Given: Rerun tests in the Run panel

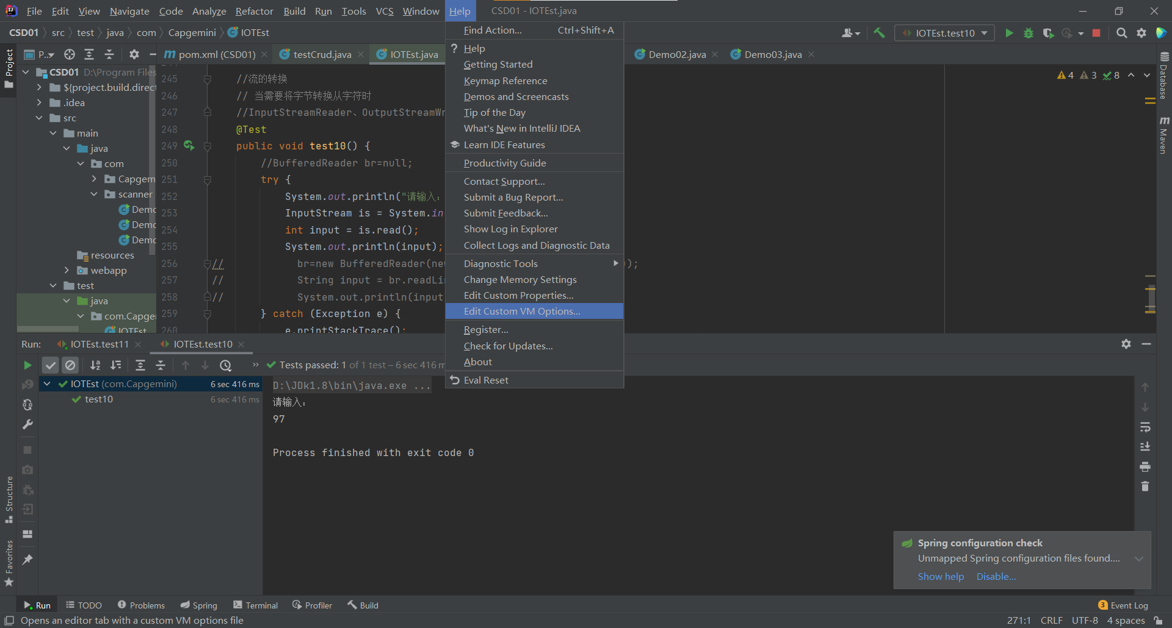Looking at the screenshot, I should (27, 365).
